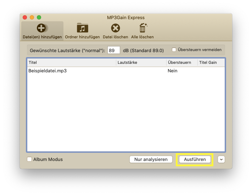Zoom the window with the green button
The image size is (252, 195).
[39, 17]
